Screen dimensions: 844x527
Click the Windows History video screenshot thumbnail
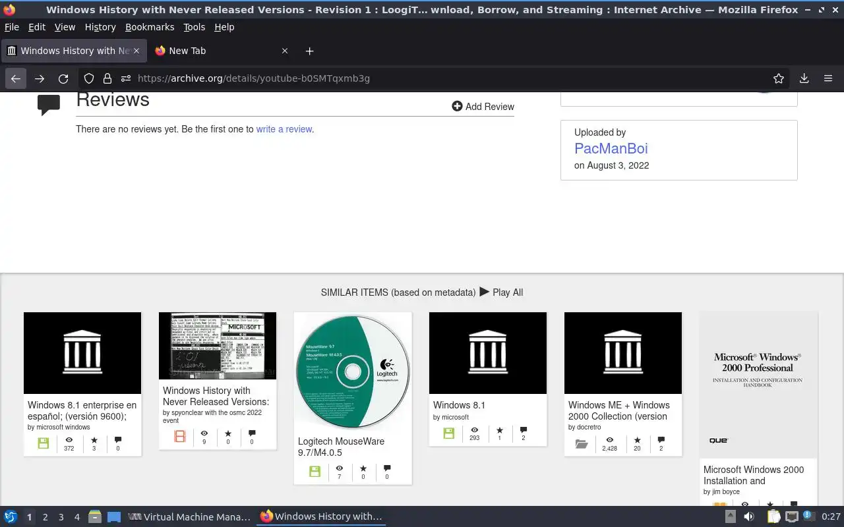click(218, 346)
